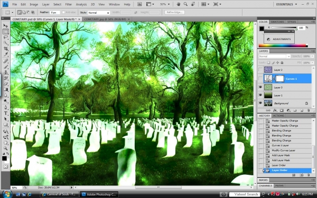Switch to the Actions tab
317x198 pixels.
click(278, 116)
